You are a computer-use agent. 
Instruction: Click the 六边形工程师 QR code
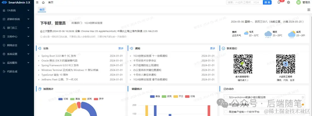(x=285, y=64)
